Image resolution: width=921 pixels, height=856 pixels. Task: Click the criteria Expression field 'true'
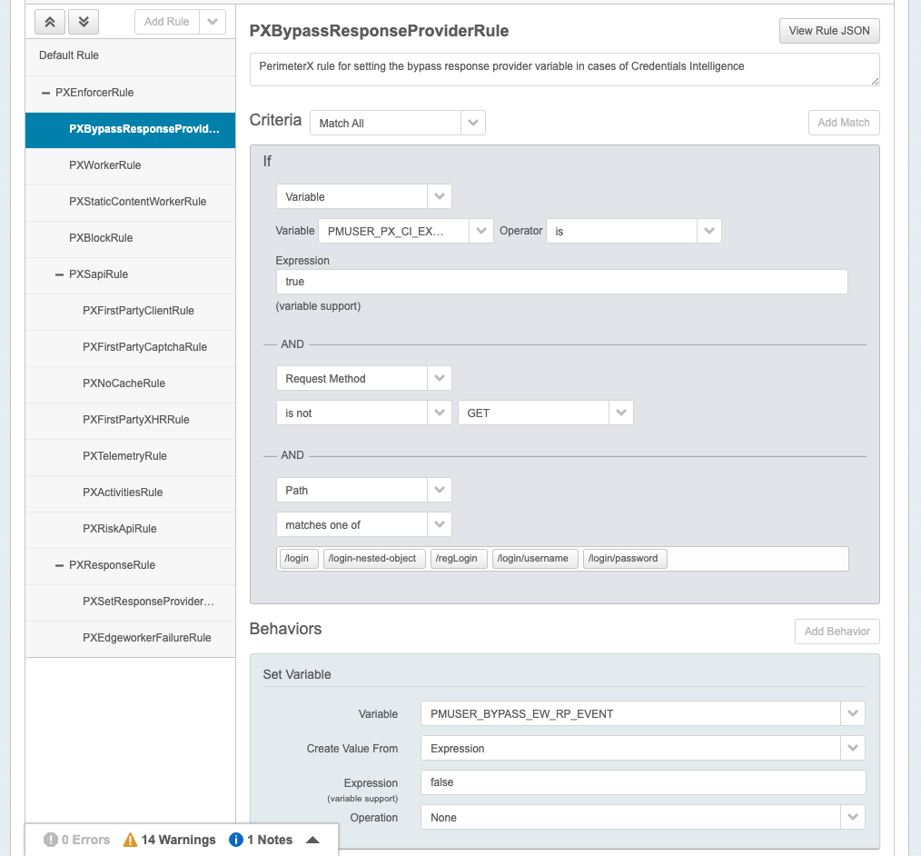point(561,282)
